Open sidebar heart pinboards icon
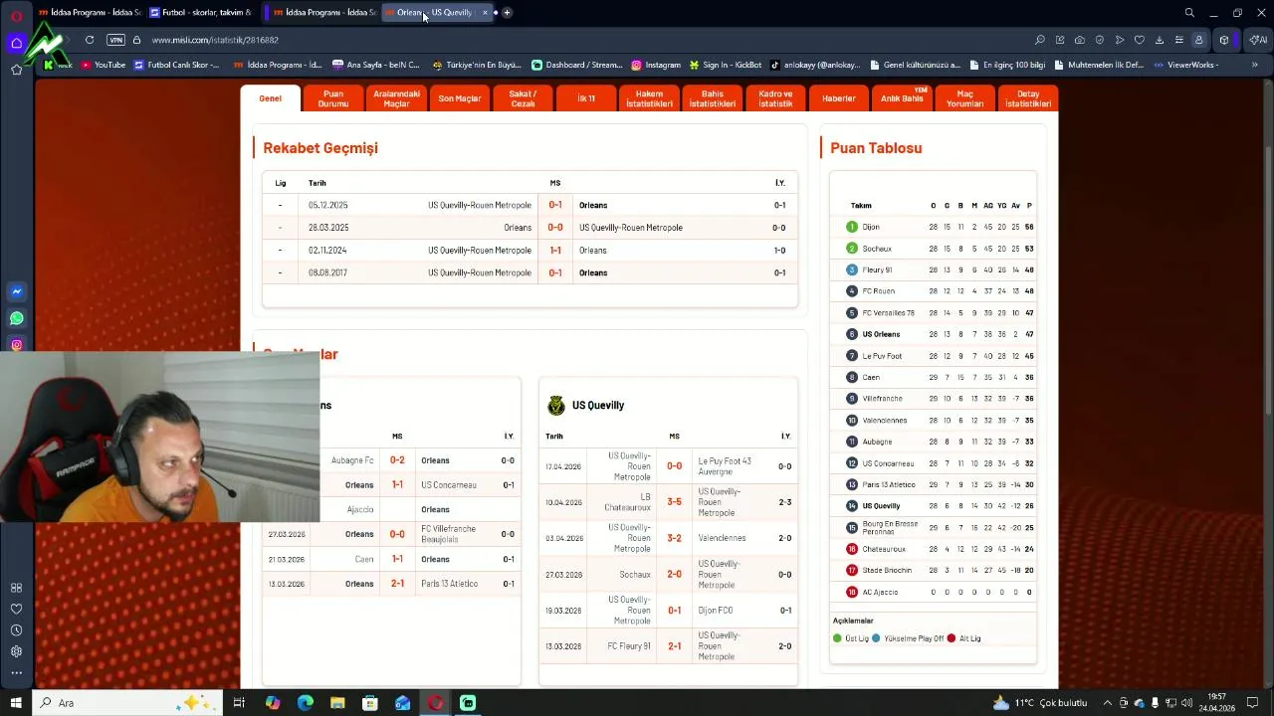The width and height of the screenshot is (1274, 716). pos(16,609)
